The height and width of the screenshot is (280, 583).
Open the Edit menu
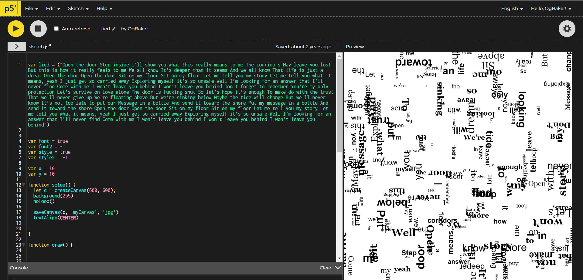click(53, 8)
